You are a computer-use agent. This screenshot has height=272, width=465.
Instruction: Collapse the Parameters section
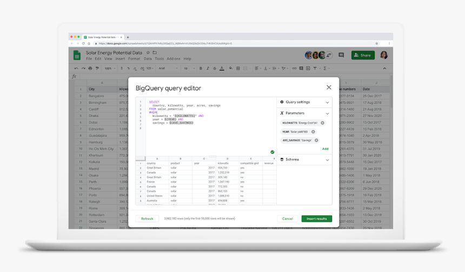click(328, 114)
